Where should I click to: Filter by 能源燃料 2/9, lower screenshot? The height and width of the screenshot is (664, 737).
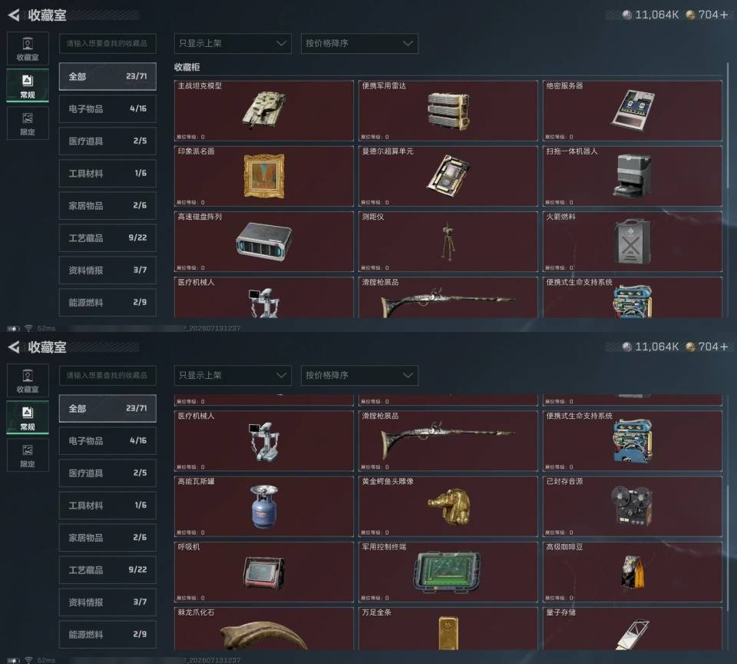click(x=107, y=634)
